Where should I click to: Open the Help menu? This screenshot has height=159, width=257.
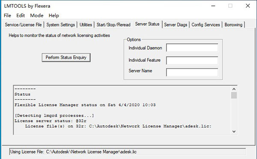click(x=54, y=15)
